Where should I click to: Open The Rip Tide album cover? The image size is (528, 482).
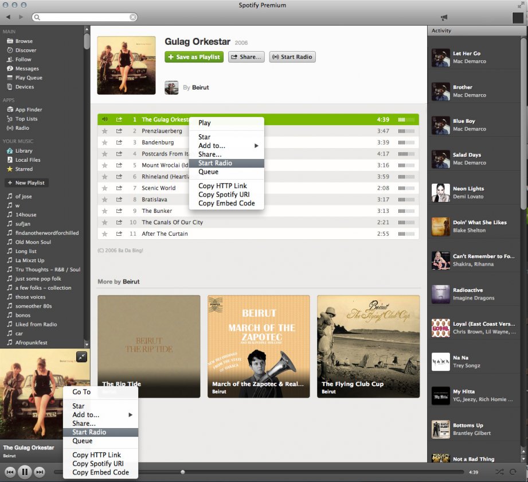(149, 347)
